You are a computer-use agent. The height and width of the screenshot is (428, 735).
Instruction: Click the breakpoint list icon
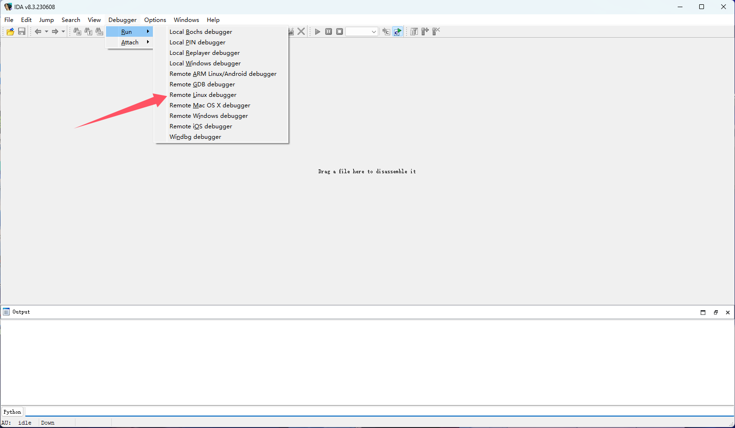pos(414,31)
